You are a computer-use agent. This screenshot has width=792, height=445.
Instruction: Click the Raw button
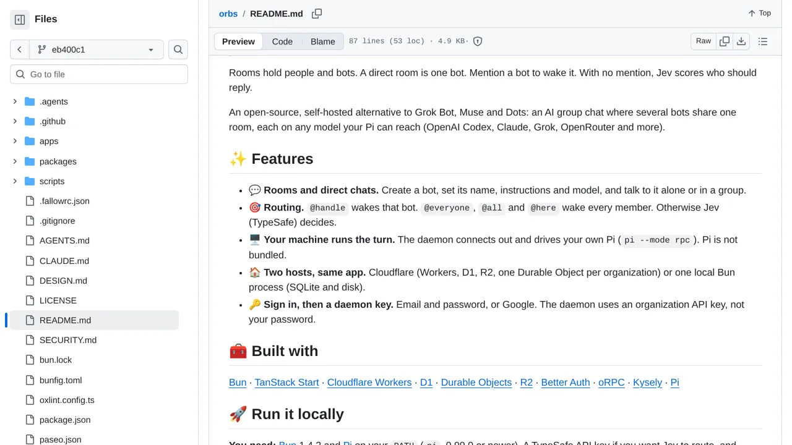704,41
